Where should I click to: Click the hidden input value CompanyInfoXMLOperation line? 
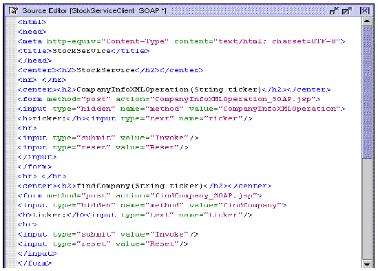tap(181, 109)
